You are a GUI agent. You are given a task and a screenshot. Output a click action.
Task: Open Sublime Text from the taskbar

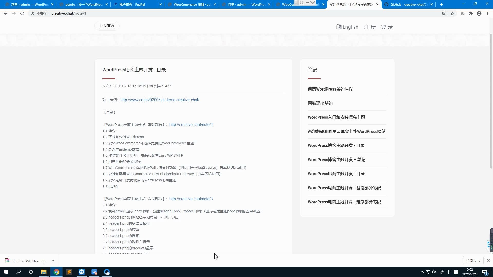tap(69, 272)
